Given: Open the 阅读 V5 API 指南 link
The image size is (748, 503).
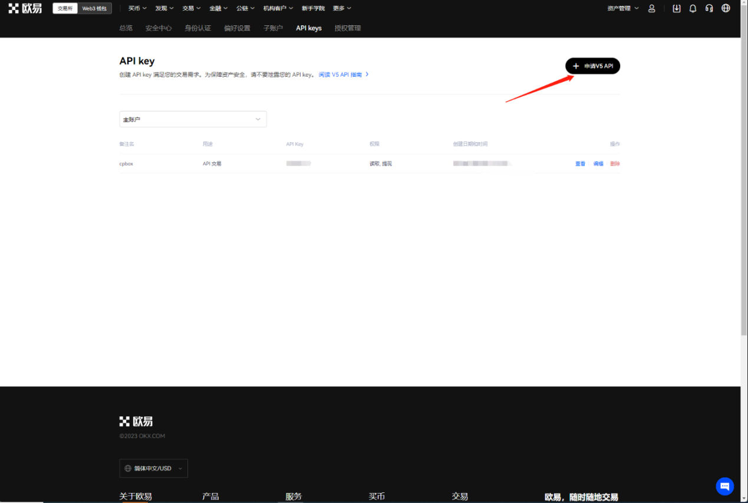Looking at the screenshot, I should click(x=344, y=75).
